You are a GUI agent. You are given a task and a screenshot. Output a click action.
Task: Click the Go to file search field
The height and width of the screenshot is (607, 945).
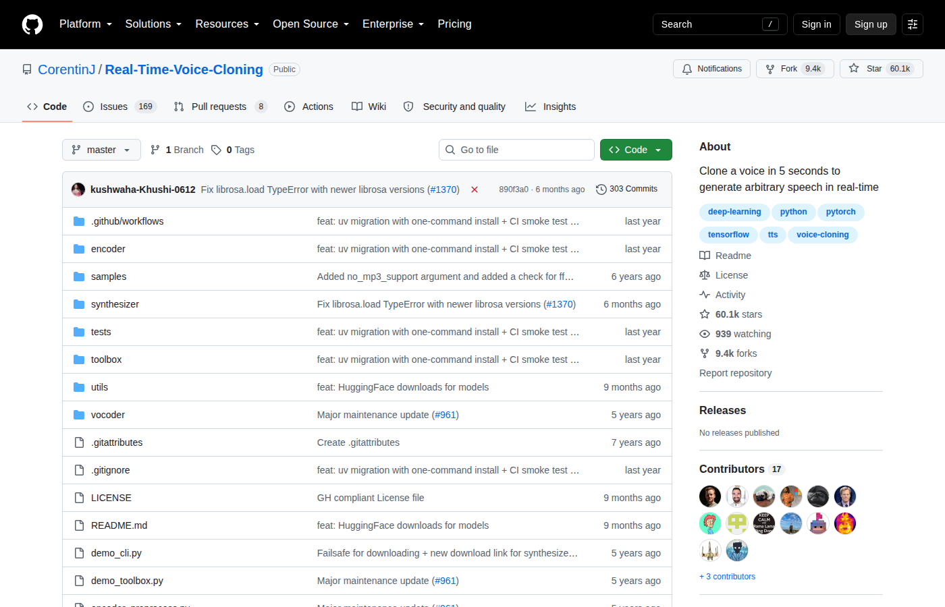(516, 150)
